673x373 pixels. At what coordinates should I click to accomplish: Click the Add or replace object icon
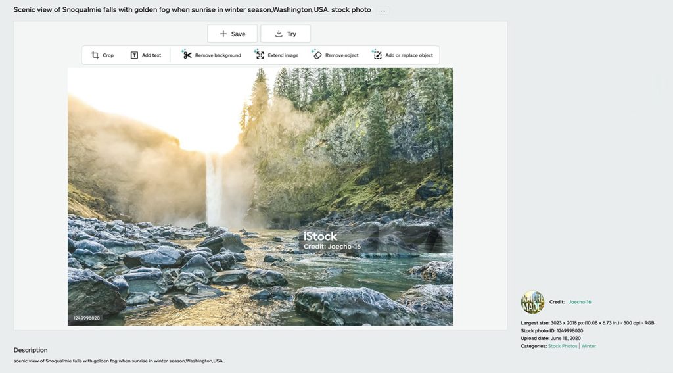tap(377, 54)
